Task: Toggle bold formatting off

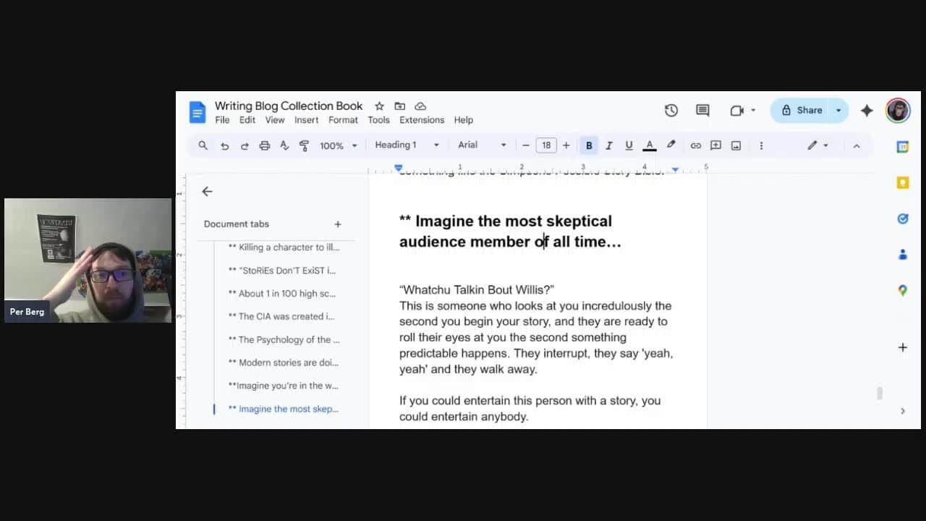Action: coord(589,145)
